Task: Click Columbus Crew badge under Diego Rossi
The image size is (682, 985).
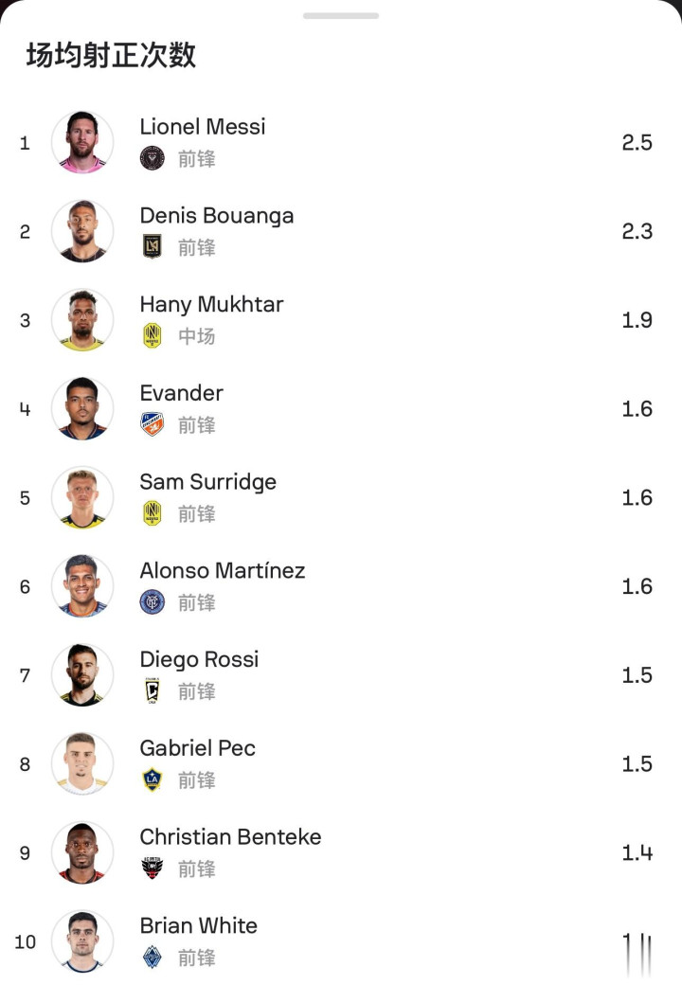Action: coord(152,691)
